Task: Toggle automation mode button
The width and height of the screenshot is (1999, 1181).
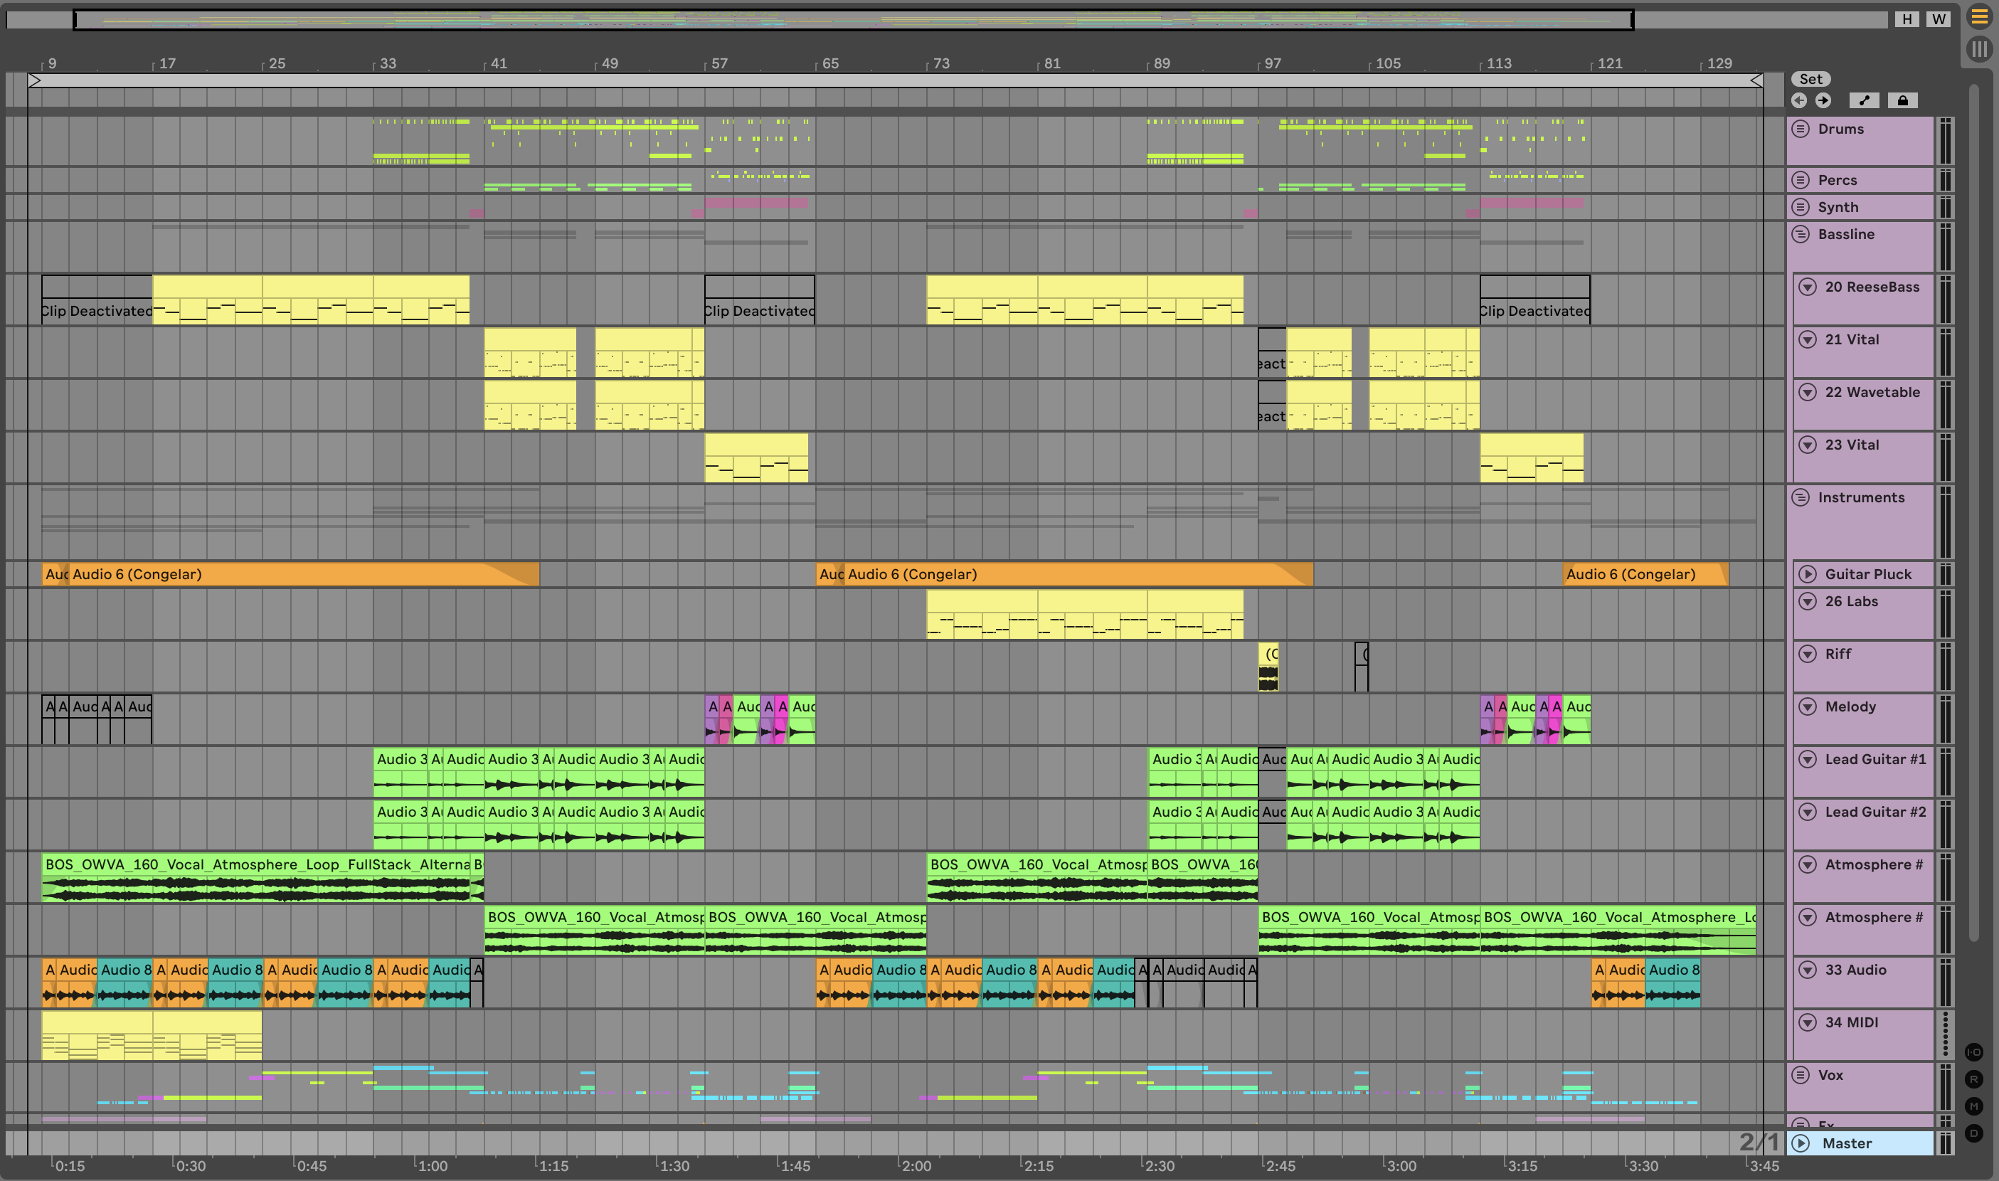Action: (x=1864, y=100)
